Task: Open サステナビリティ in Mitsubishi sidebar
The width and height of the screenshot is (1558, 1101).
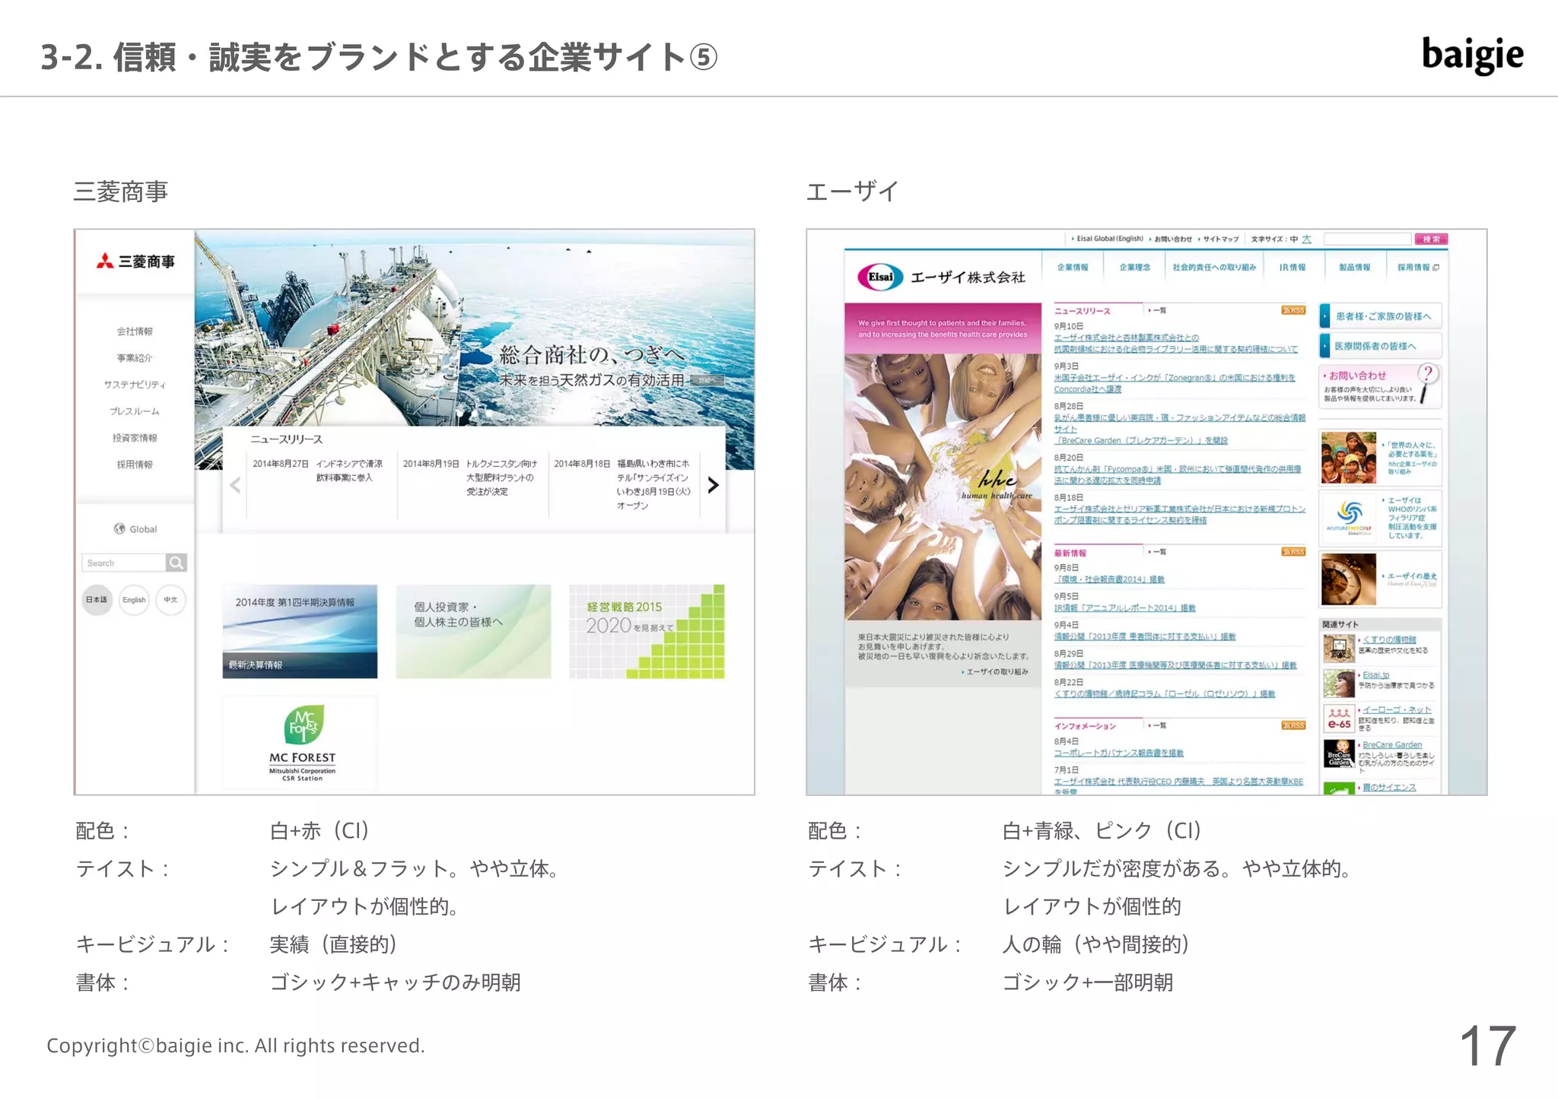Action: (135, 385)
